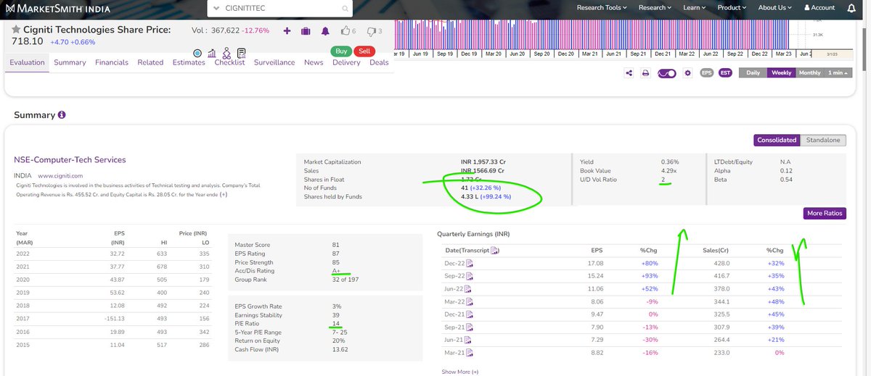Set an alert with the purple bell

coord(325,31)
